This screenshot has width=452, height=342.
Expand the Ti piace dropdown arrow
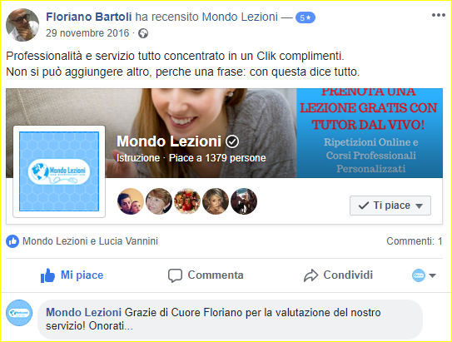[420, 206]
